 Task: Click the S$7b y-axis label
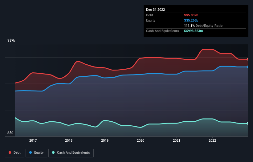11,40
